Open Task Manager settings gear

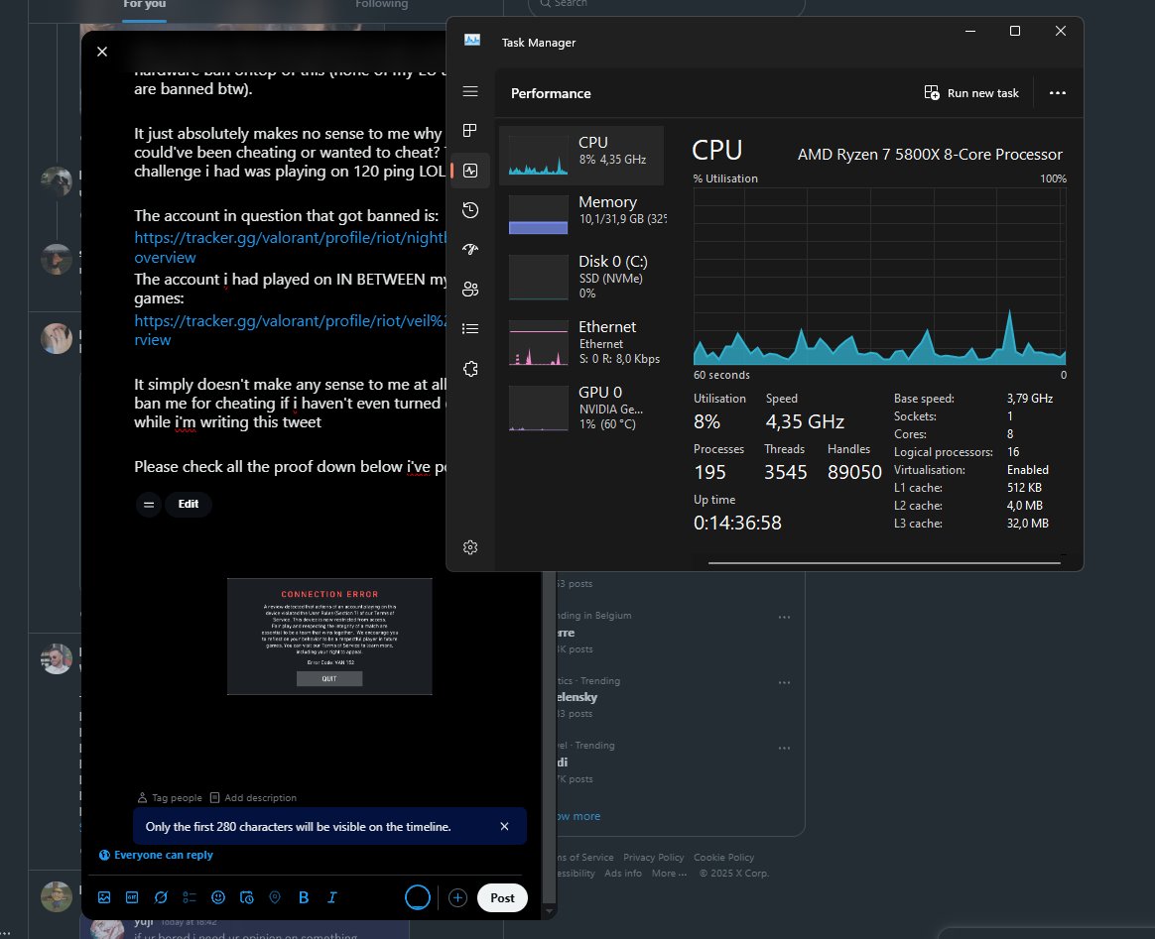(470, 547)
